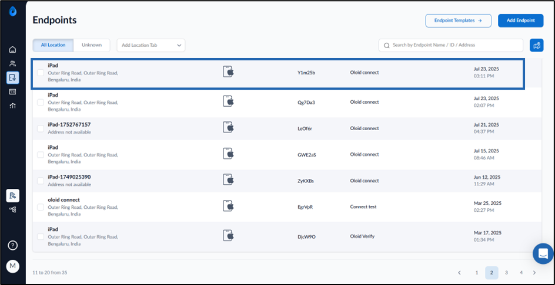Screen dimensions: 555x285
Task: Click endpoint ID GWE2aS
Action: [x=306, y=155]
